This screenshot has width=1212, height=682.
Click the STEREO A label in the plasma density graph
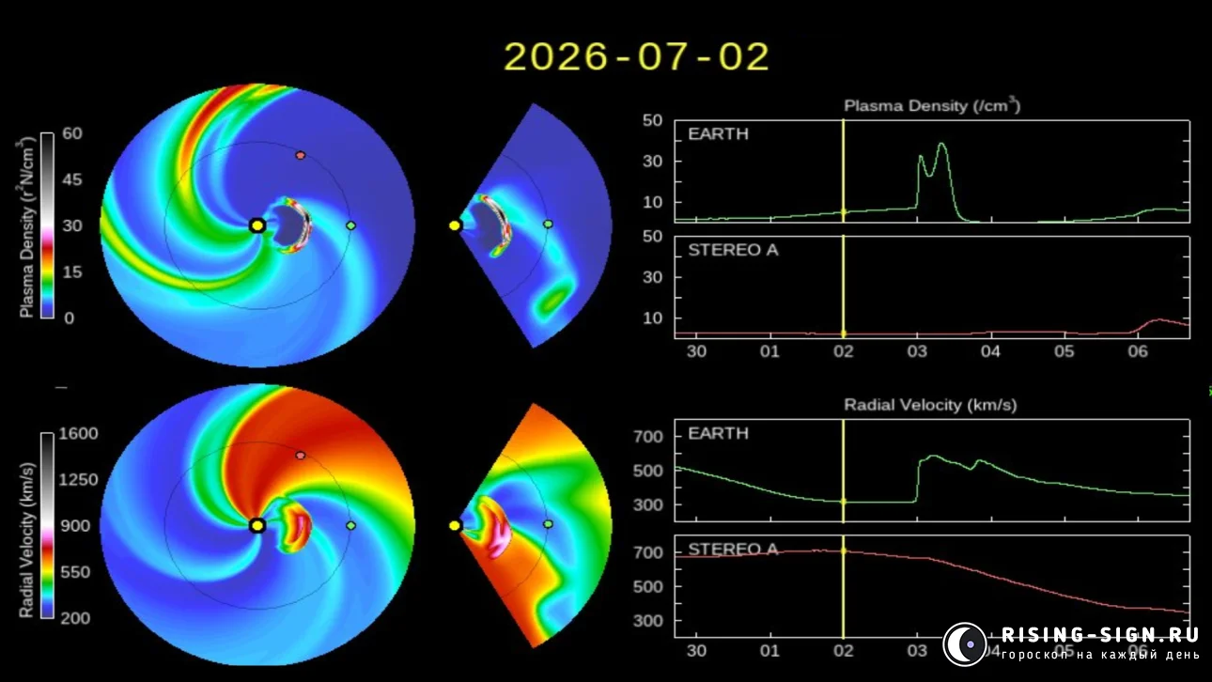[x=733, y=250]
